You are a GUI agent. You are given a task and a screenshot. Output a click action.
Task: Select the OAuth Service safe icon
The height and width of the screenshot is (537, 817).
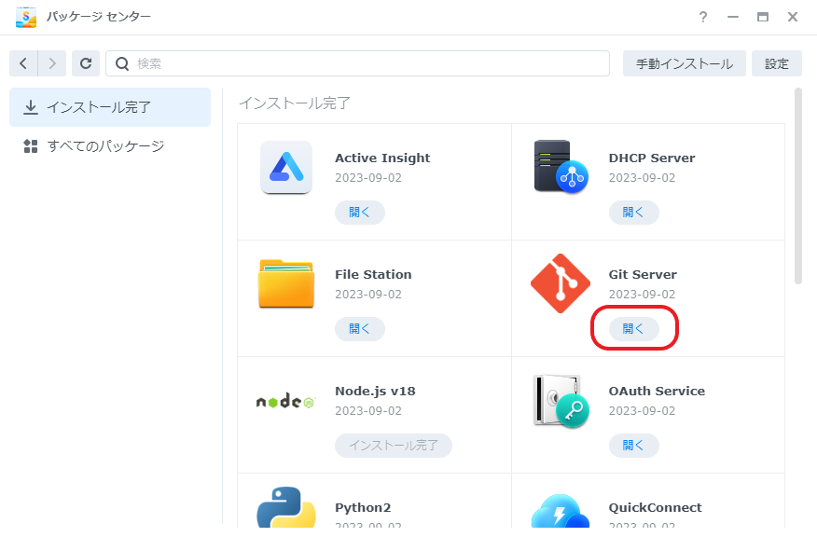[561, 401]
